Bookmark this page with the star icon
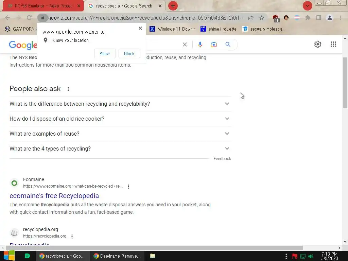 pyautogui.click(x=262, y=18)
